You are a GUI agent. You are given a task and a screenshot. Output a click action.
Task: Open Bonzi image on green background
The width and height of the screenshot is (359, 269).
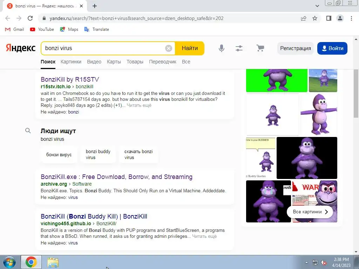tap(277, 81)
